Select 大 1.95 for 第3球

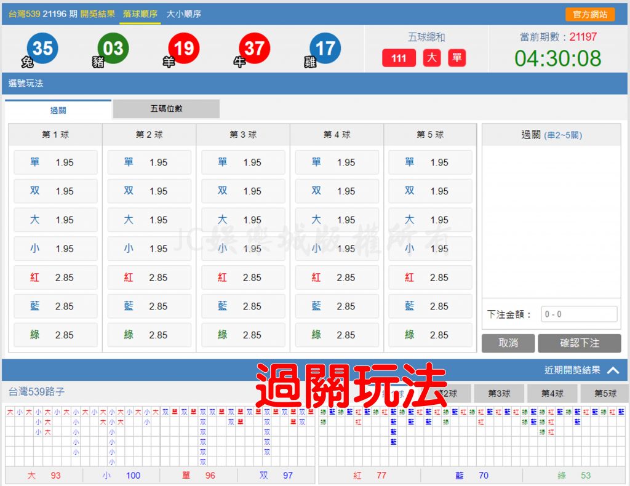(243, 220)
